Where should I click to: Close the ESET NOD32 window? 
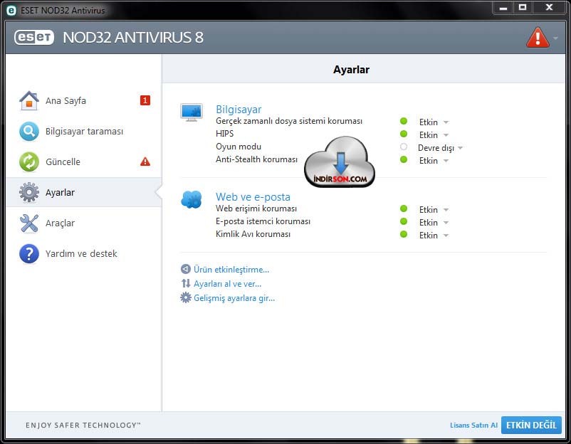[549, 8]
